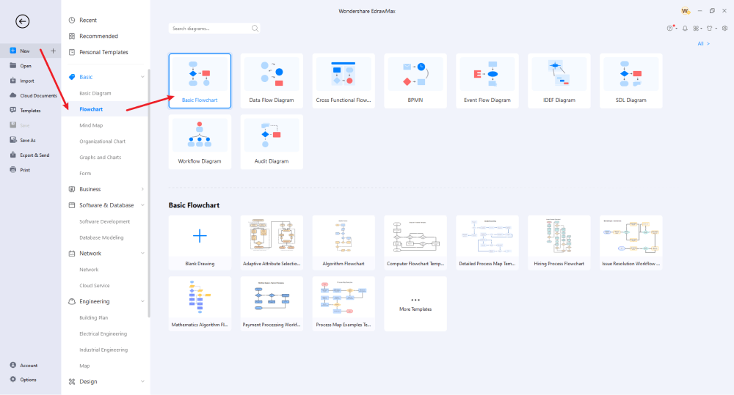Collapse the Basic category chevron

142,77
